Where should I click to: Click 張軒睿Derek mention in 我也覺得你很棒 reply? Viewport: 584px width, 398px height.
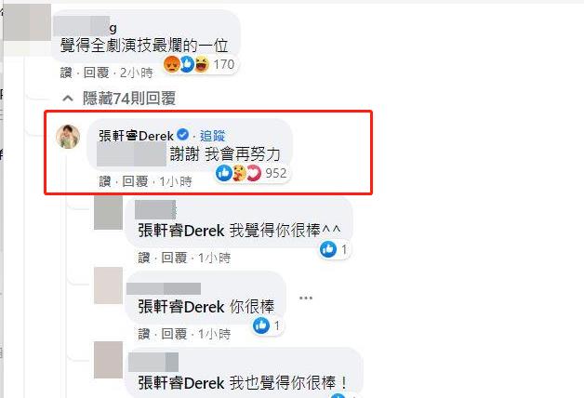coord(181,383)
